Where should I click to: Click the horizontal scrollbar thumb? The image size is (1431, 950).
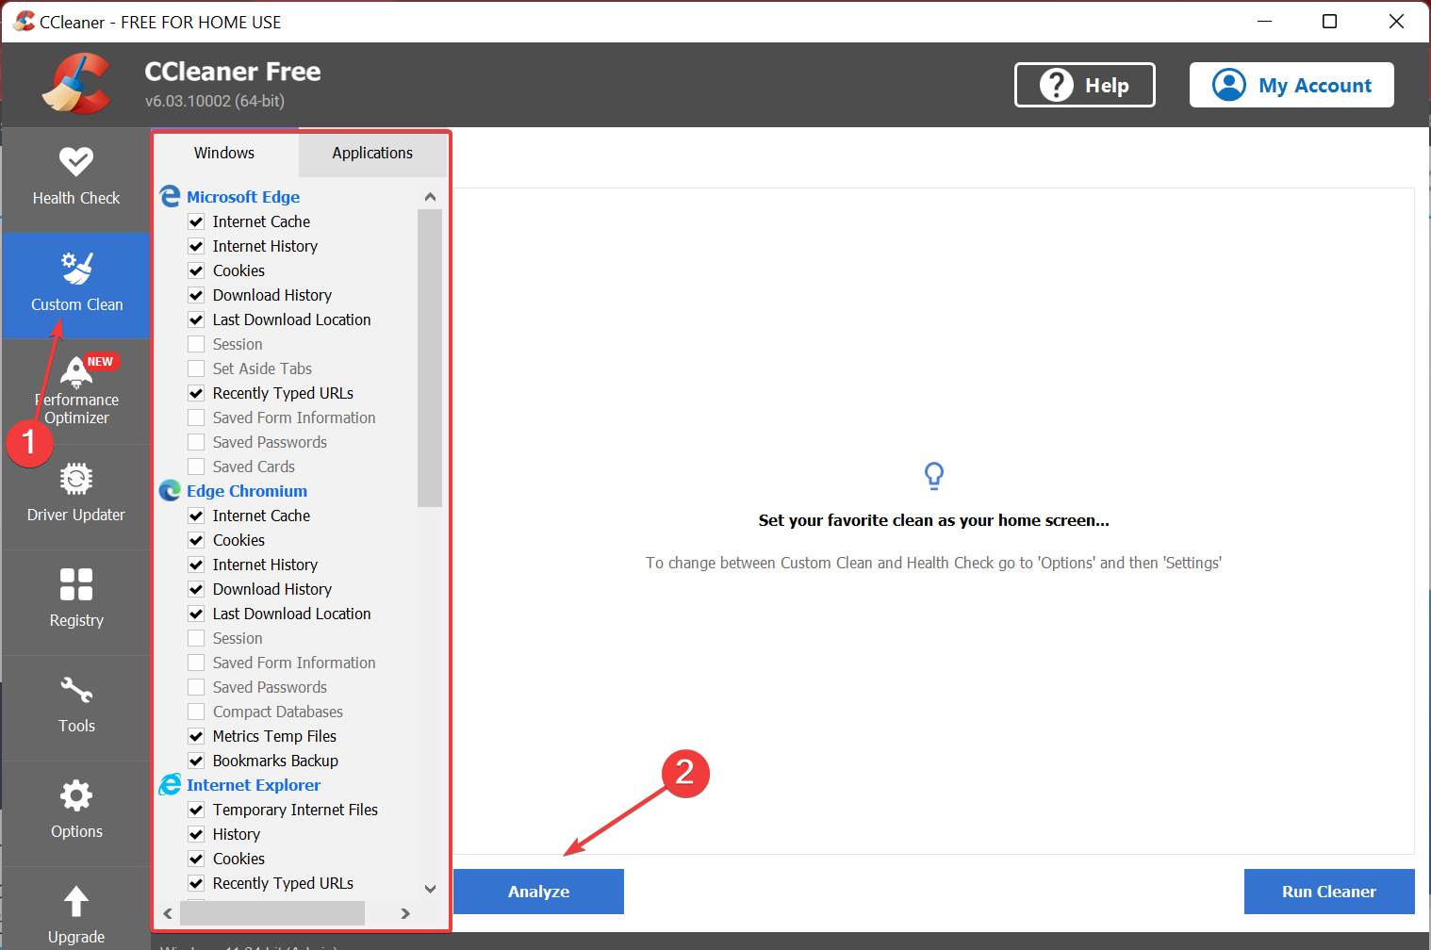(272, 913)
